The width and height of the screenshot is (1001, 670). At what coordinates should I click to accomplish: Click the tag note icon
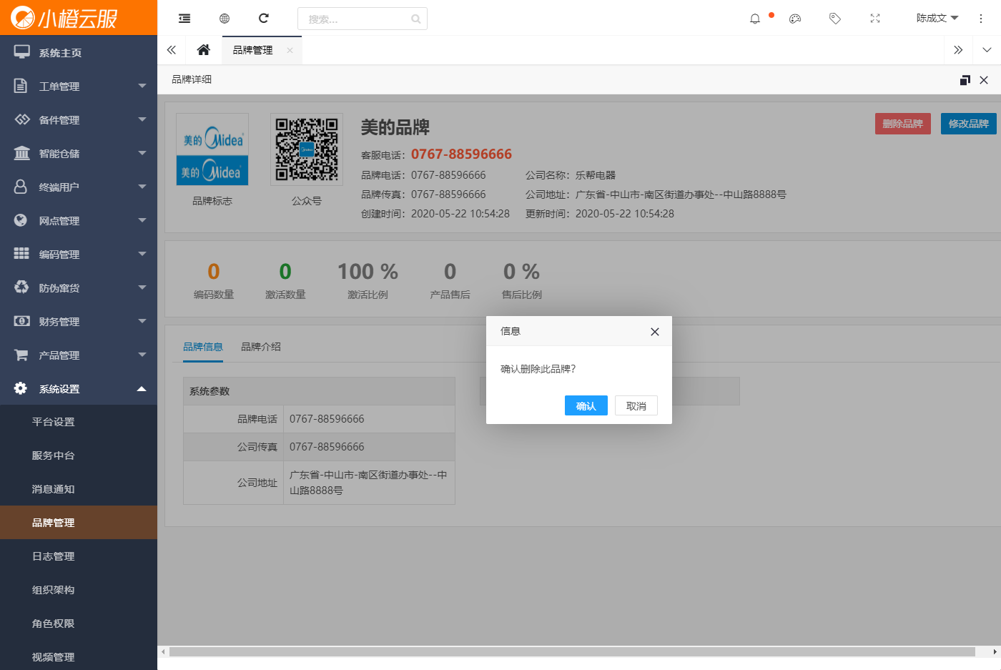click(x=835, y=19)
